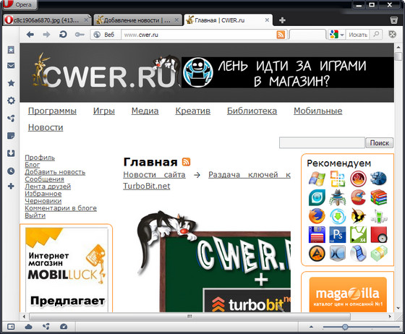Open the Google search engine dropdown
The image size is (405, 334).
click(336, 34)
